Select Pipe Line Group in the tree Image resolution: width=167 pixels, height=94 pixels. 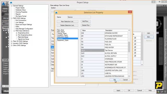(x=23, y=37)
